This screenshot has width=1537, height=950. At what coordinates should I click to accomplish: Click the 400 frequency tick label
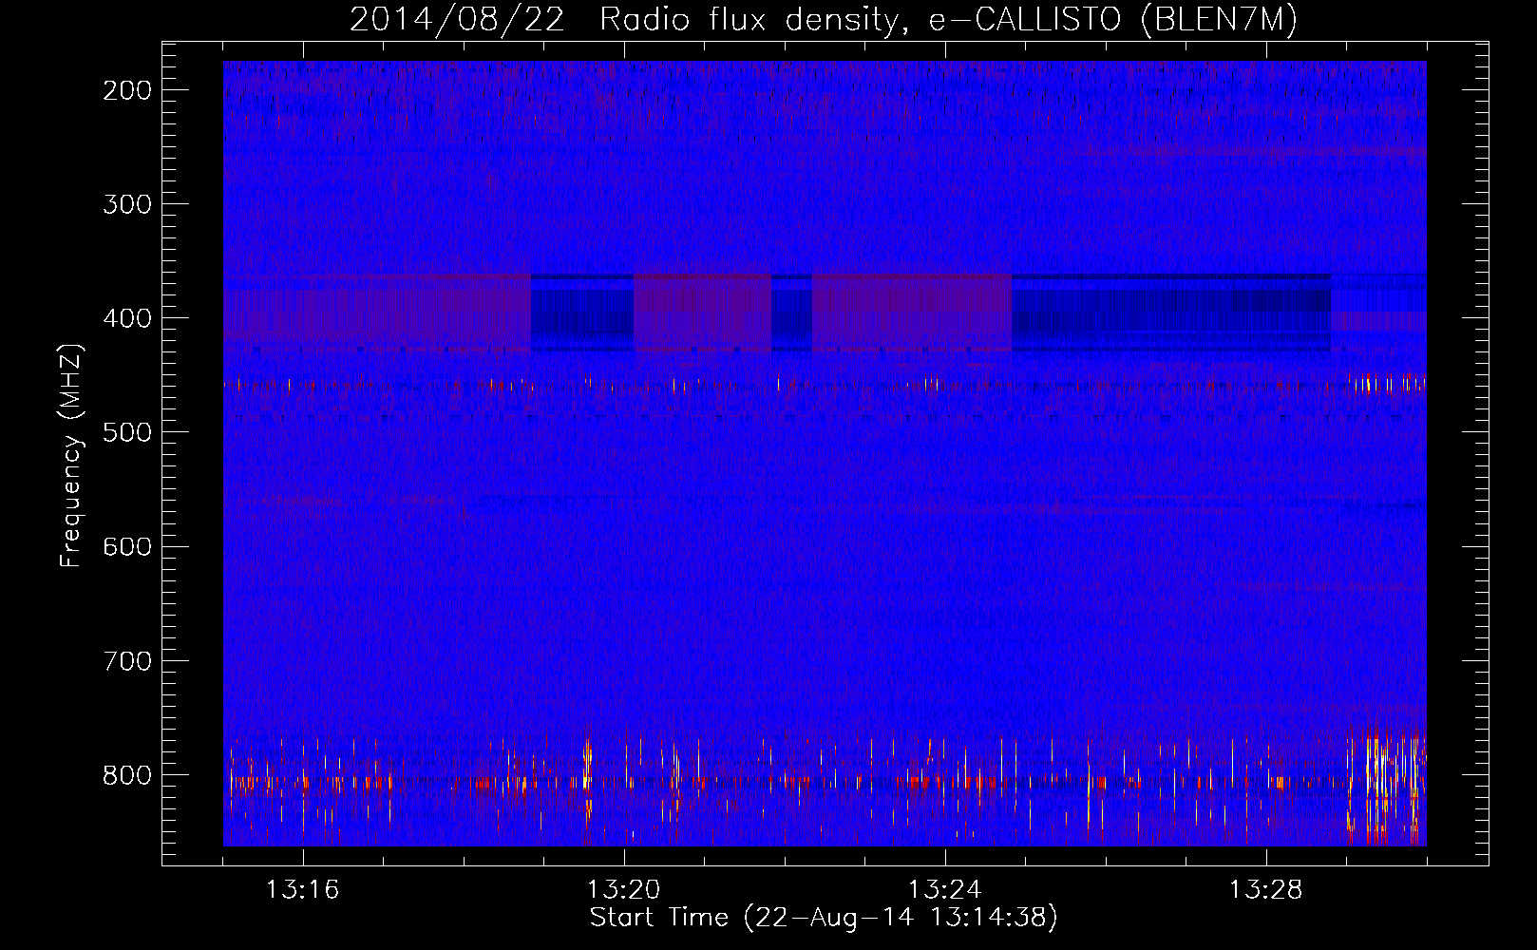[126, 318]
